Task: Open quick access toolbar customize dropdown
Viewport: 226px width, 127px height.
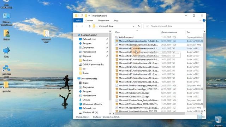Action: (x=89, y=16)
